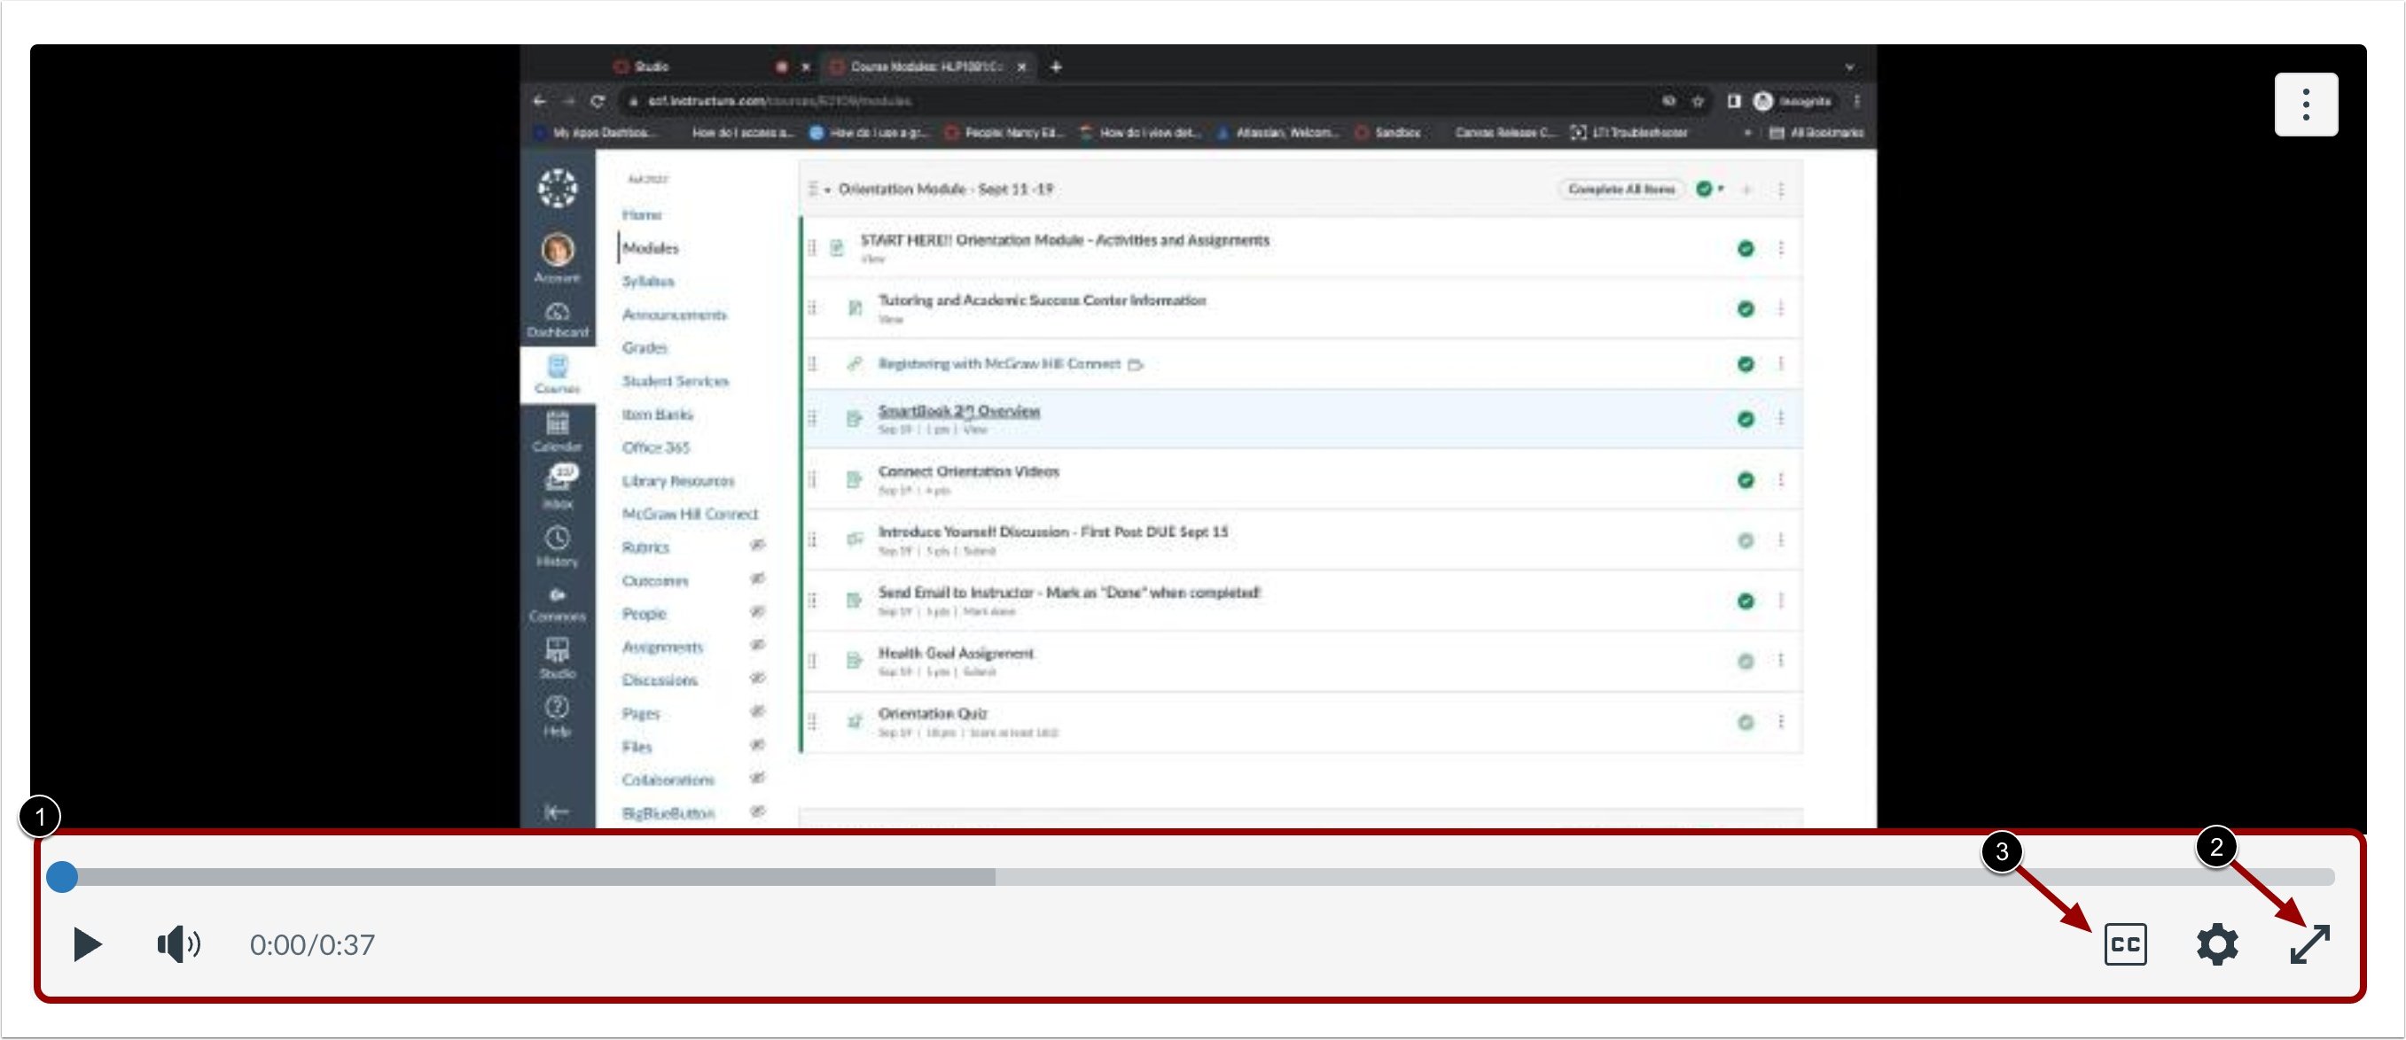Viewport: 2406px width, 1040px height.
Task: Toggle completion check for Health Goal Assignment
Action: point(1745,661)
